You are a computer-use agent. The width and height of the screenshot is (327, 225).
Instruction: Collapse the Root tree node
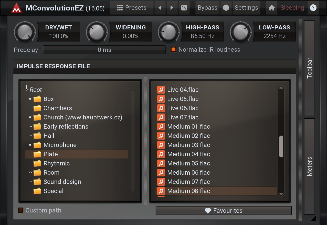point(27,89)
